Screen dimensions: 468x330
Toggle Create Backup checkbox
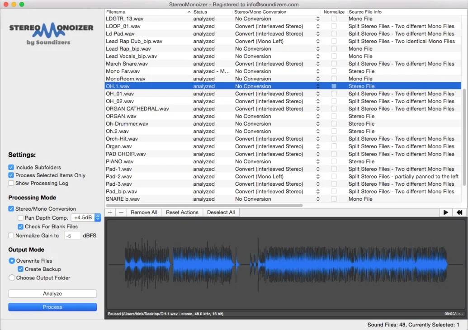pyautogui.click(x=20, y=269)
